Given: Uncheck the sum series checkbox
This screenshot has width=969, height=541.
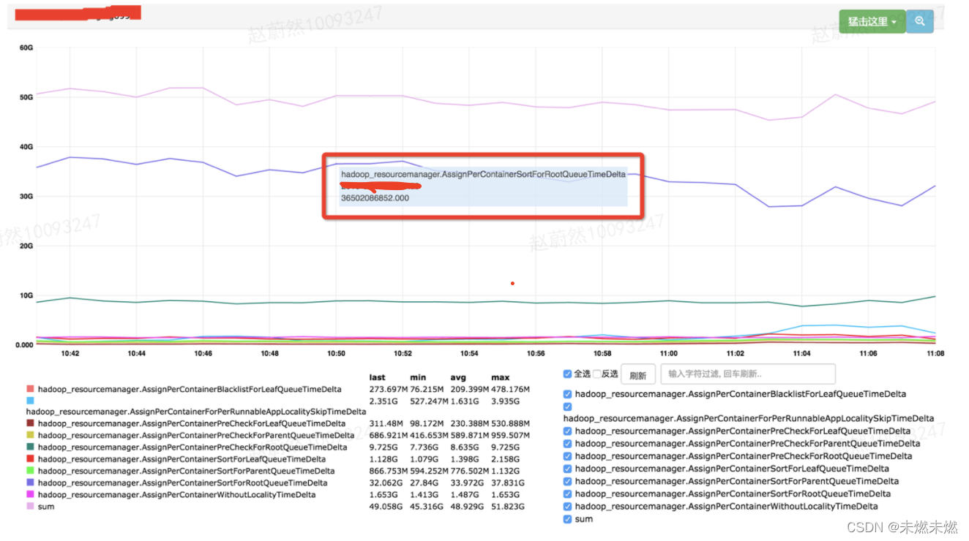Looking at the screenshot, I should click(568, 519).
